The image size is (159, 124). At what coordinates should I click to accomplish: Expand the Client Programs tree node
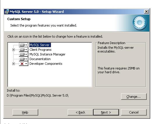13,50
